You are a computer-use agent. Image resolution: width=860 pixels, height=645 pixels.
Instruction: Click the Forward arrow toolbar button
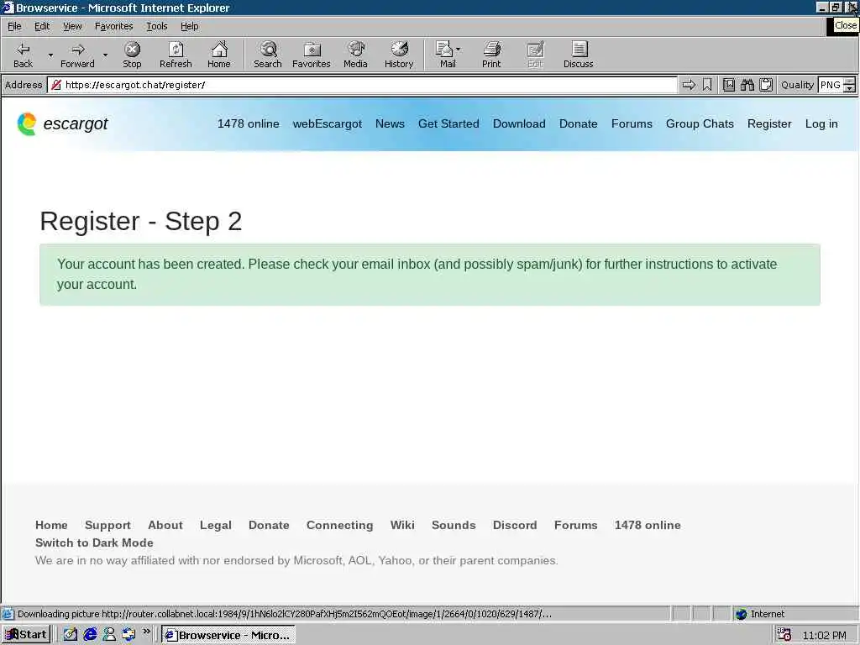[x=77, y=55]
